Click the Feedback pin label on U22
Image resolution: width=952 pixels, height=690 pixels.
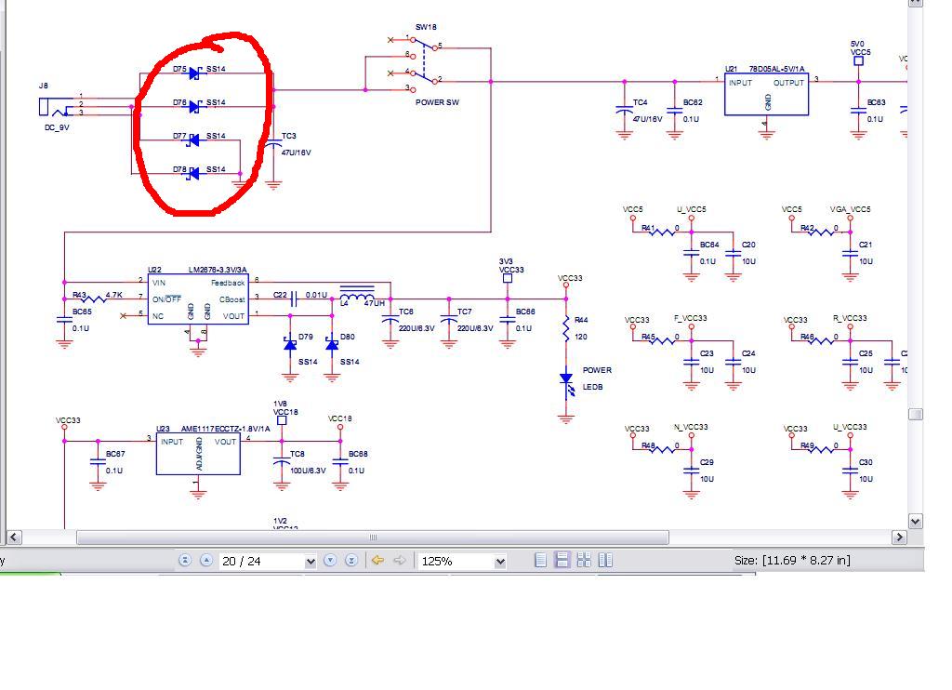[x=228, y=283]
